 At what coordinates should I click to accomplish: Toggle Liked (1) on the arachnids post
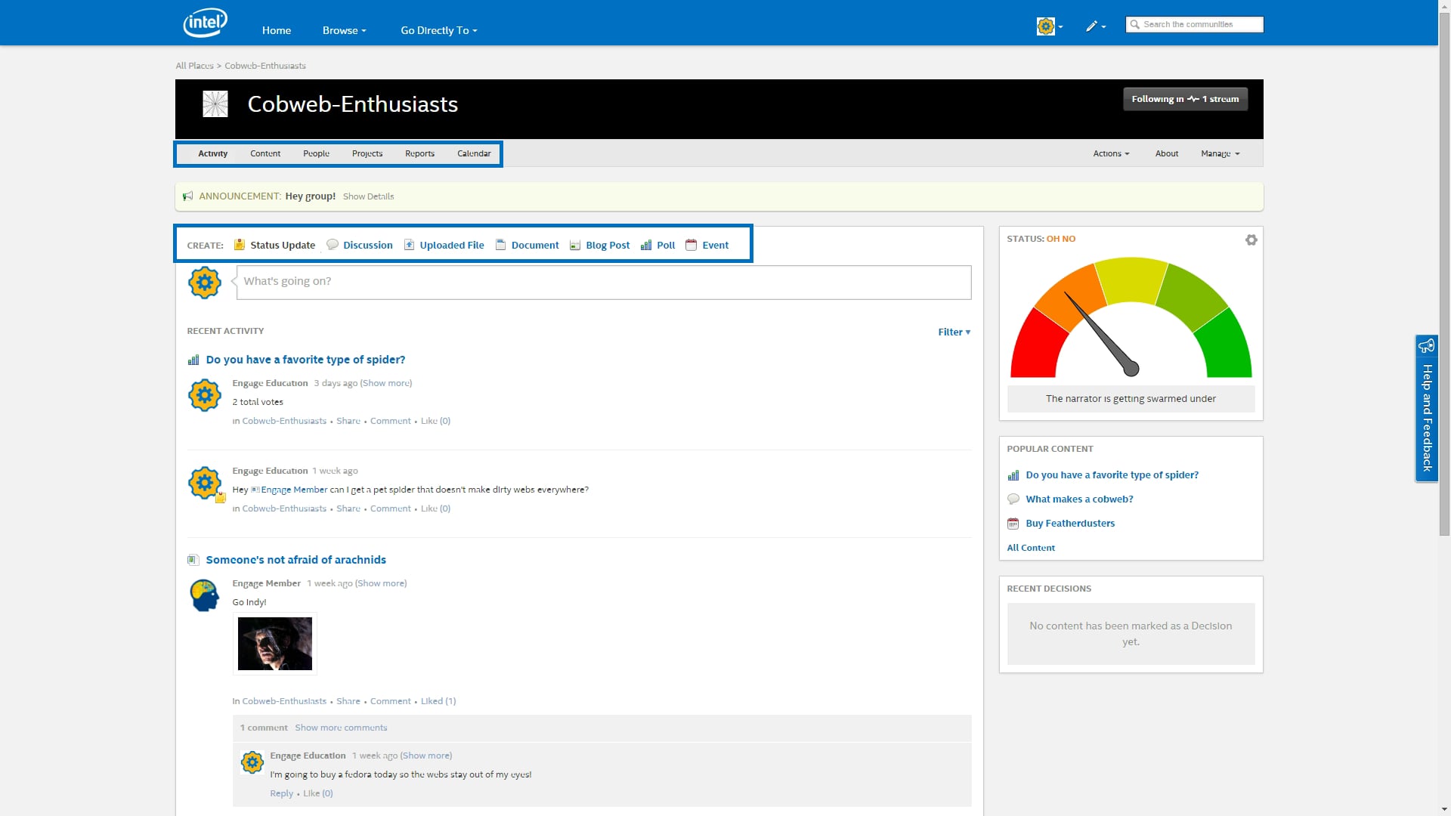[438, 701]
